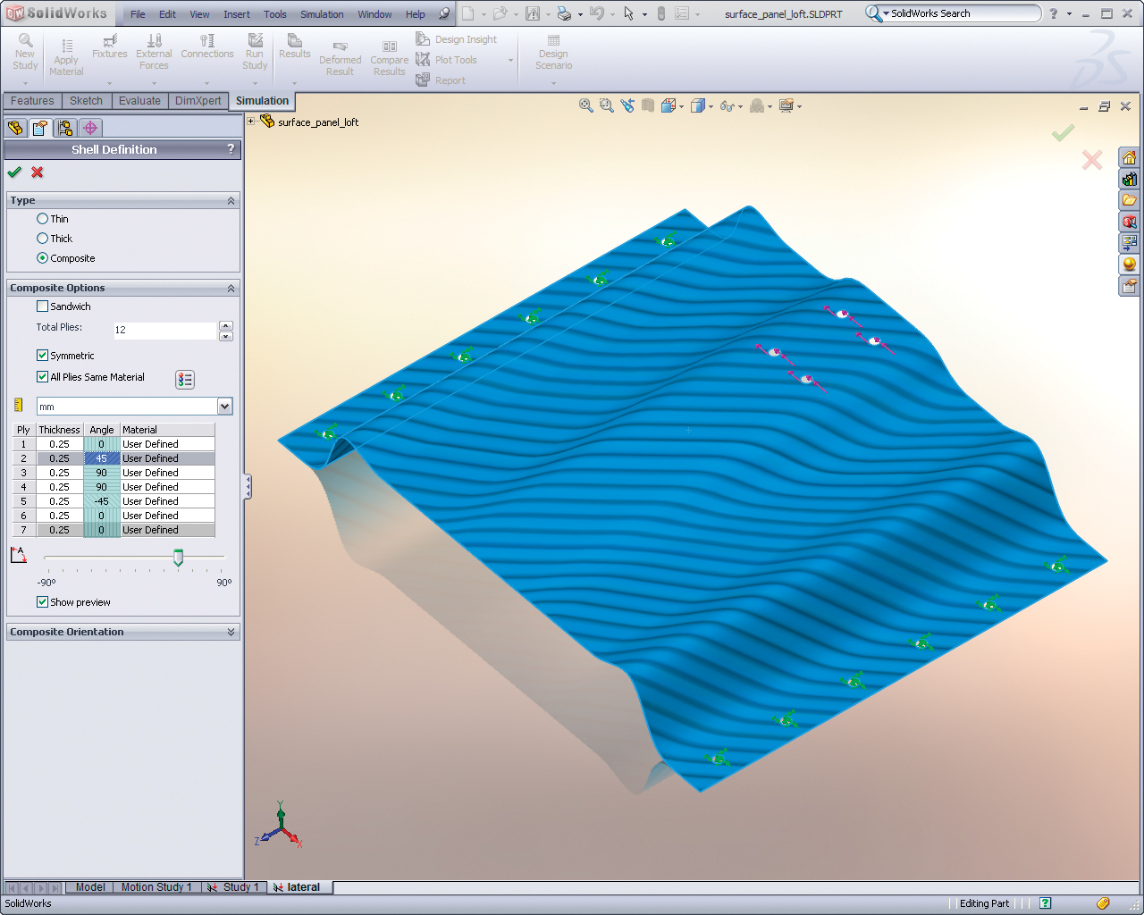Expand the Composite Orientation section
Viewport: 1144px width, 915px height.
pyautogui.click(x=231, y=632)
